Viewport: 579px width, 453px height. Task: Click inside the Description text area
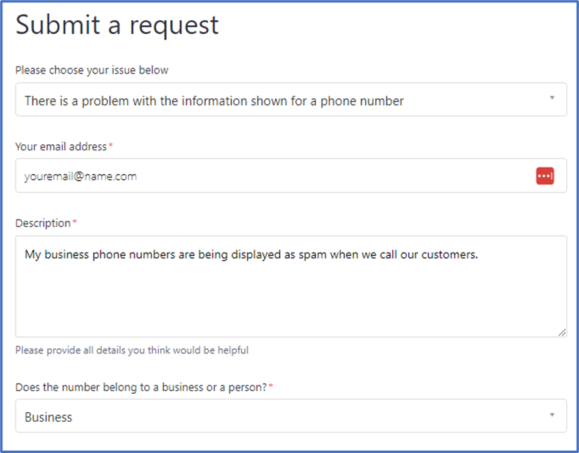(x=291, y=286)
